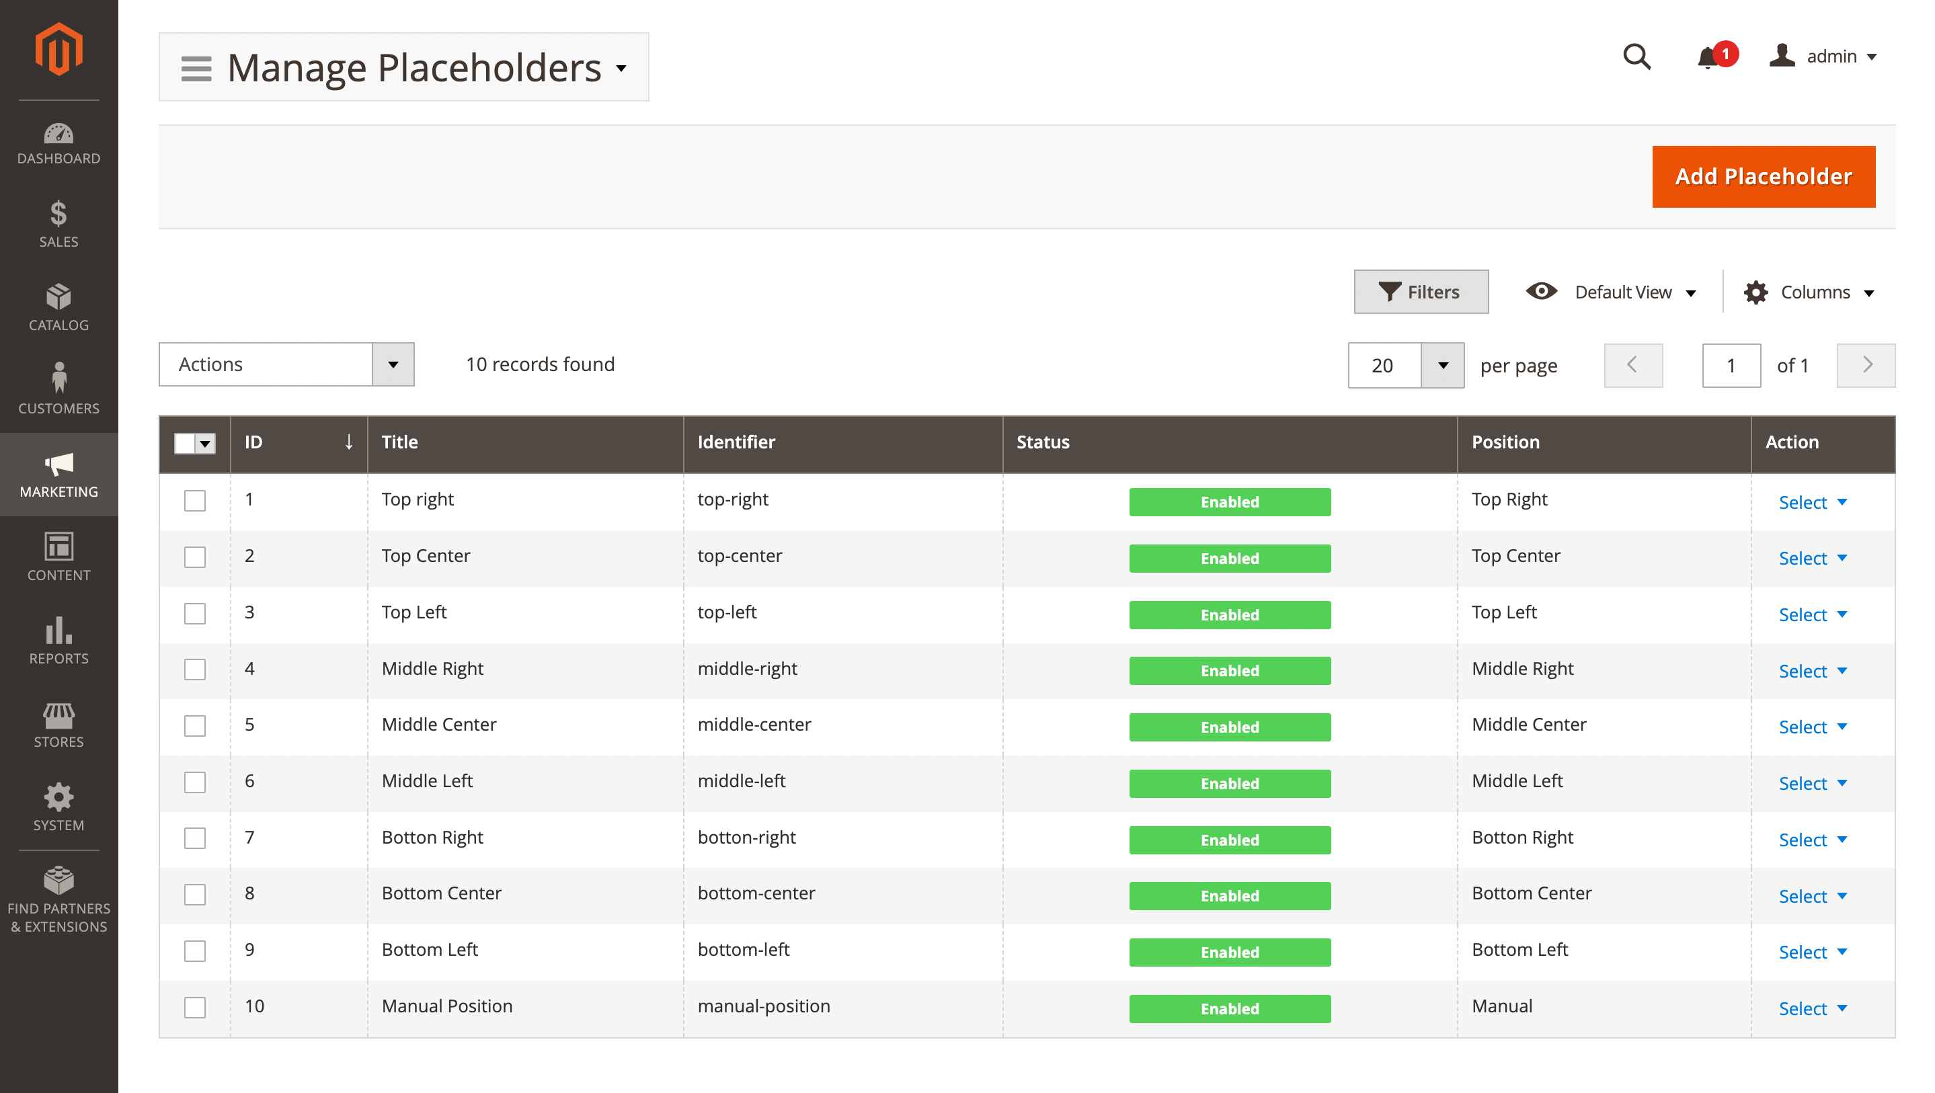The image size is (1935, 1093).
Task: Check the row checkbox for Top right
Action: (194, 499)
